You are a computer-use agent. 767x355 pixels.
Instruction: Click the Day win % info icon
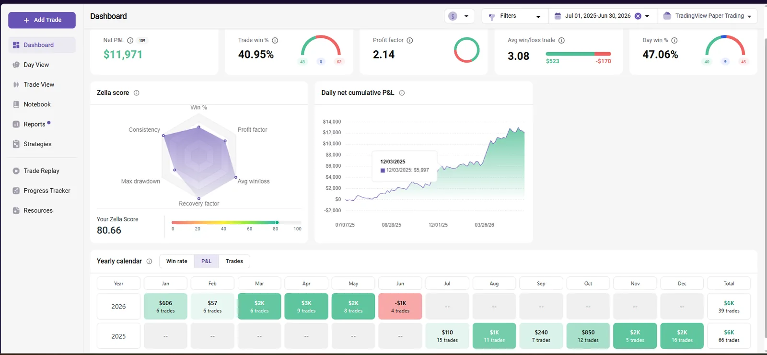point(674,40)
